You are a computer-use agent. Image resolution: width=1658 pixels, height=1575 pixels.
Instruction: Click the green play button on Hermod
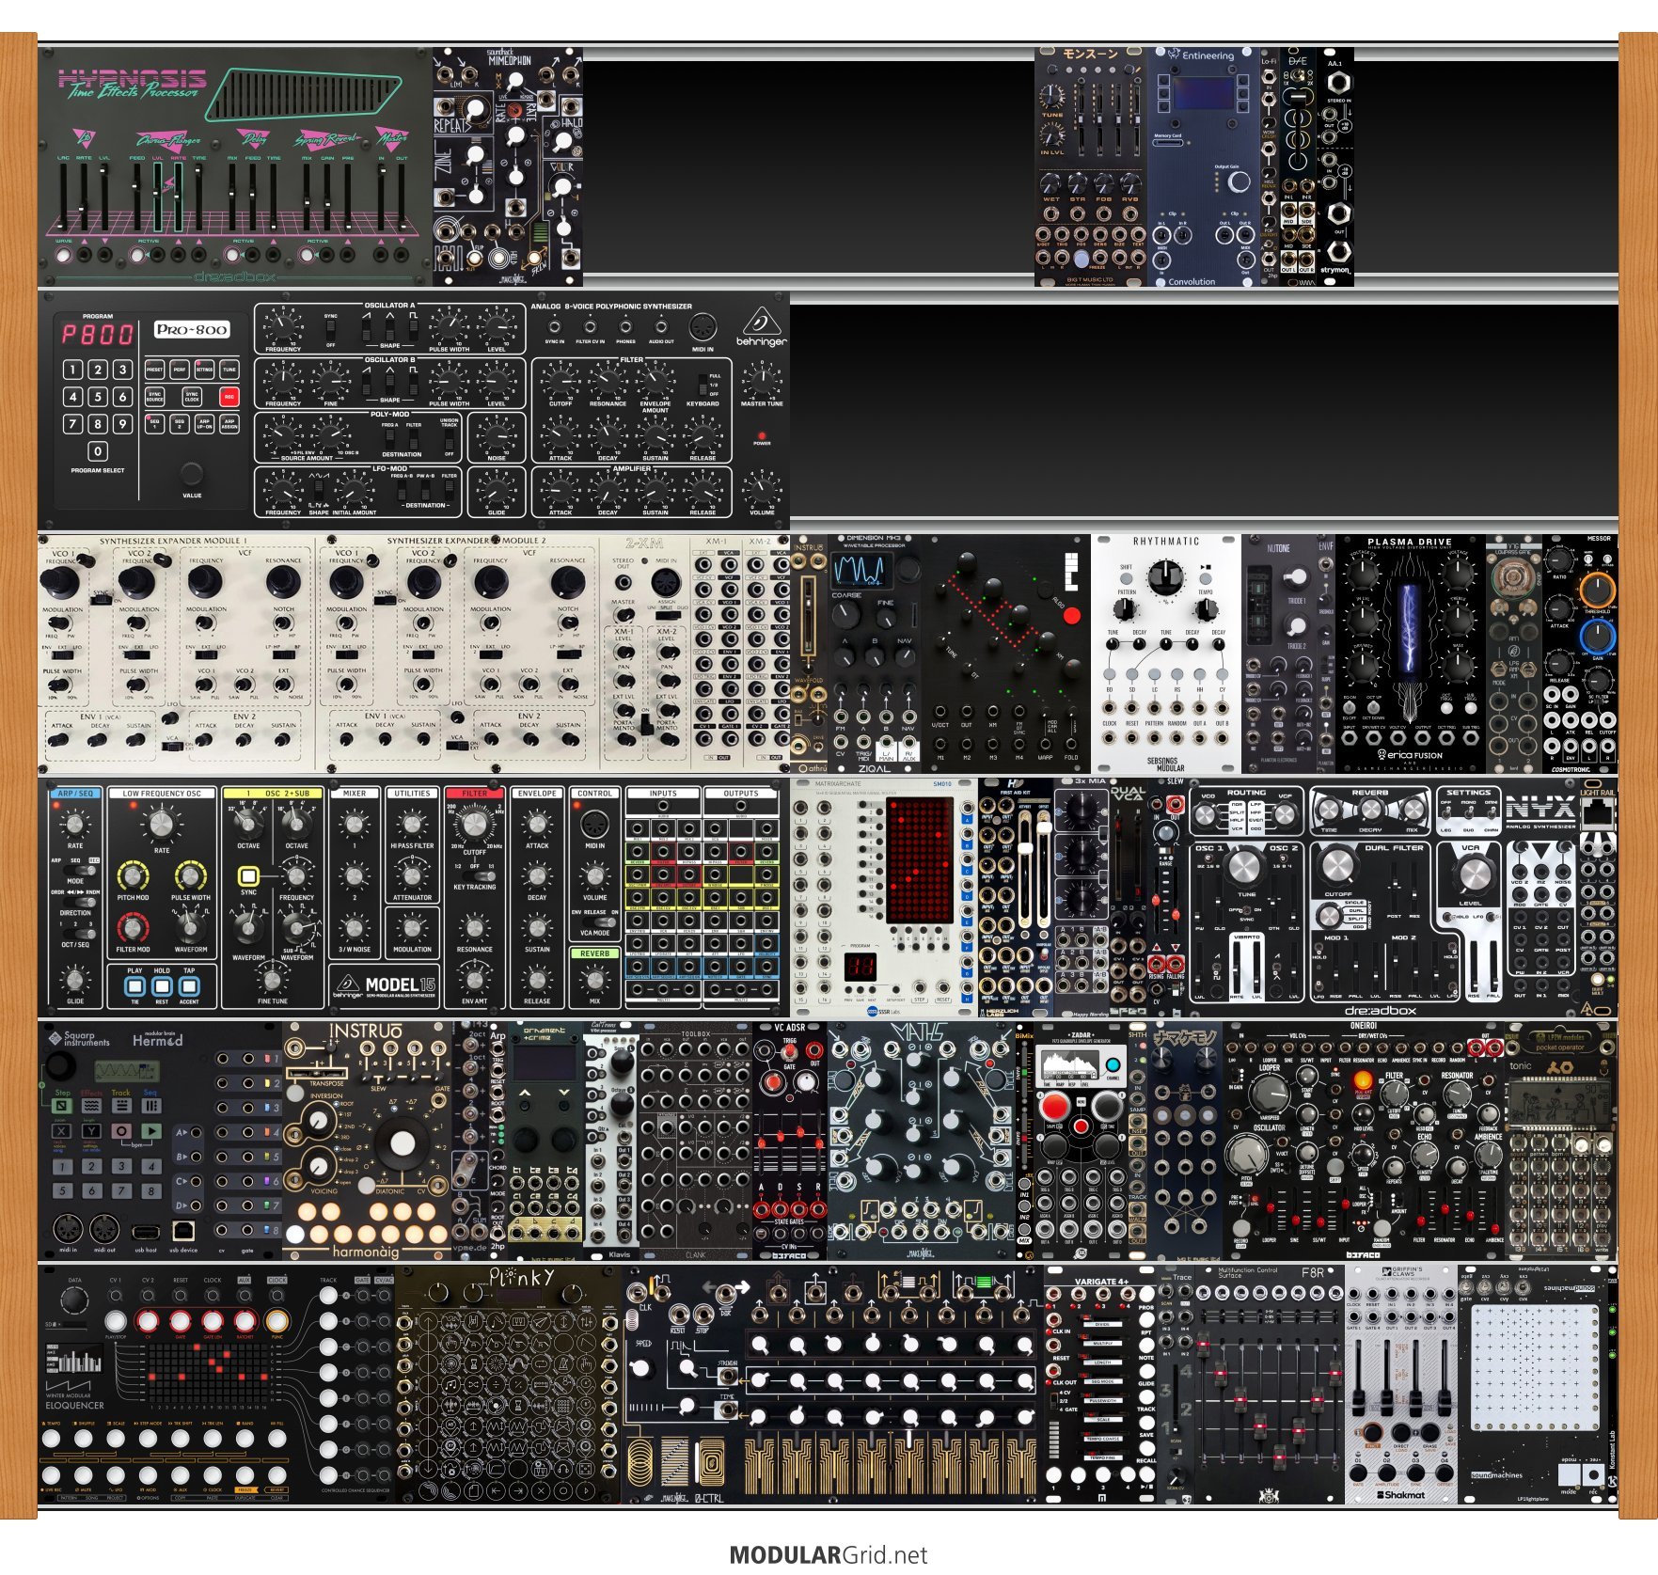151,1131
